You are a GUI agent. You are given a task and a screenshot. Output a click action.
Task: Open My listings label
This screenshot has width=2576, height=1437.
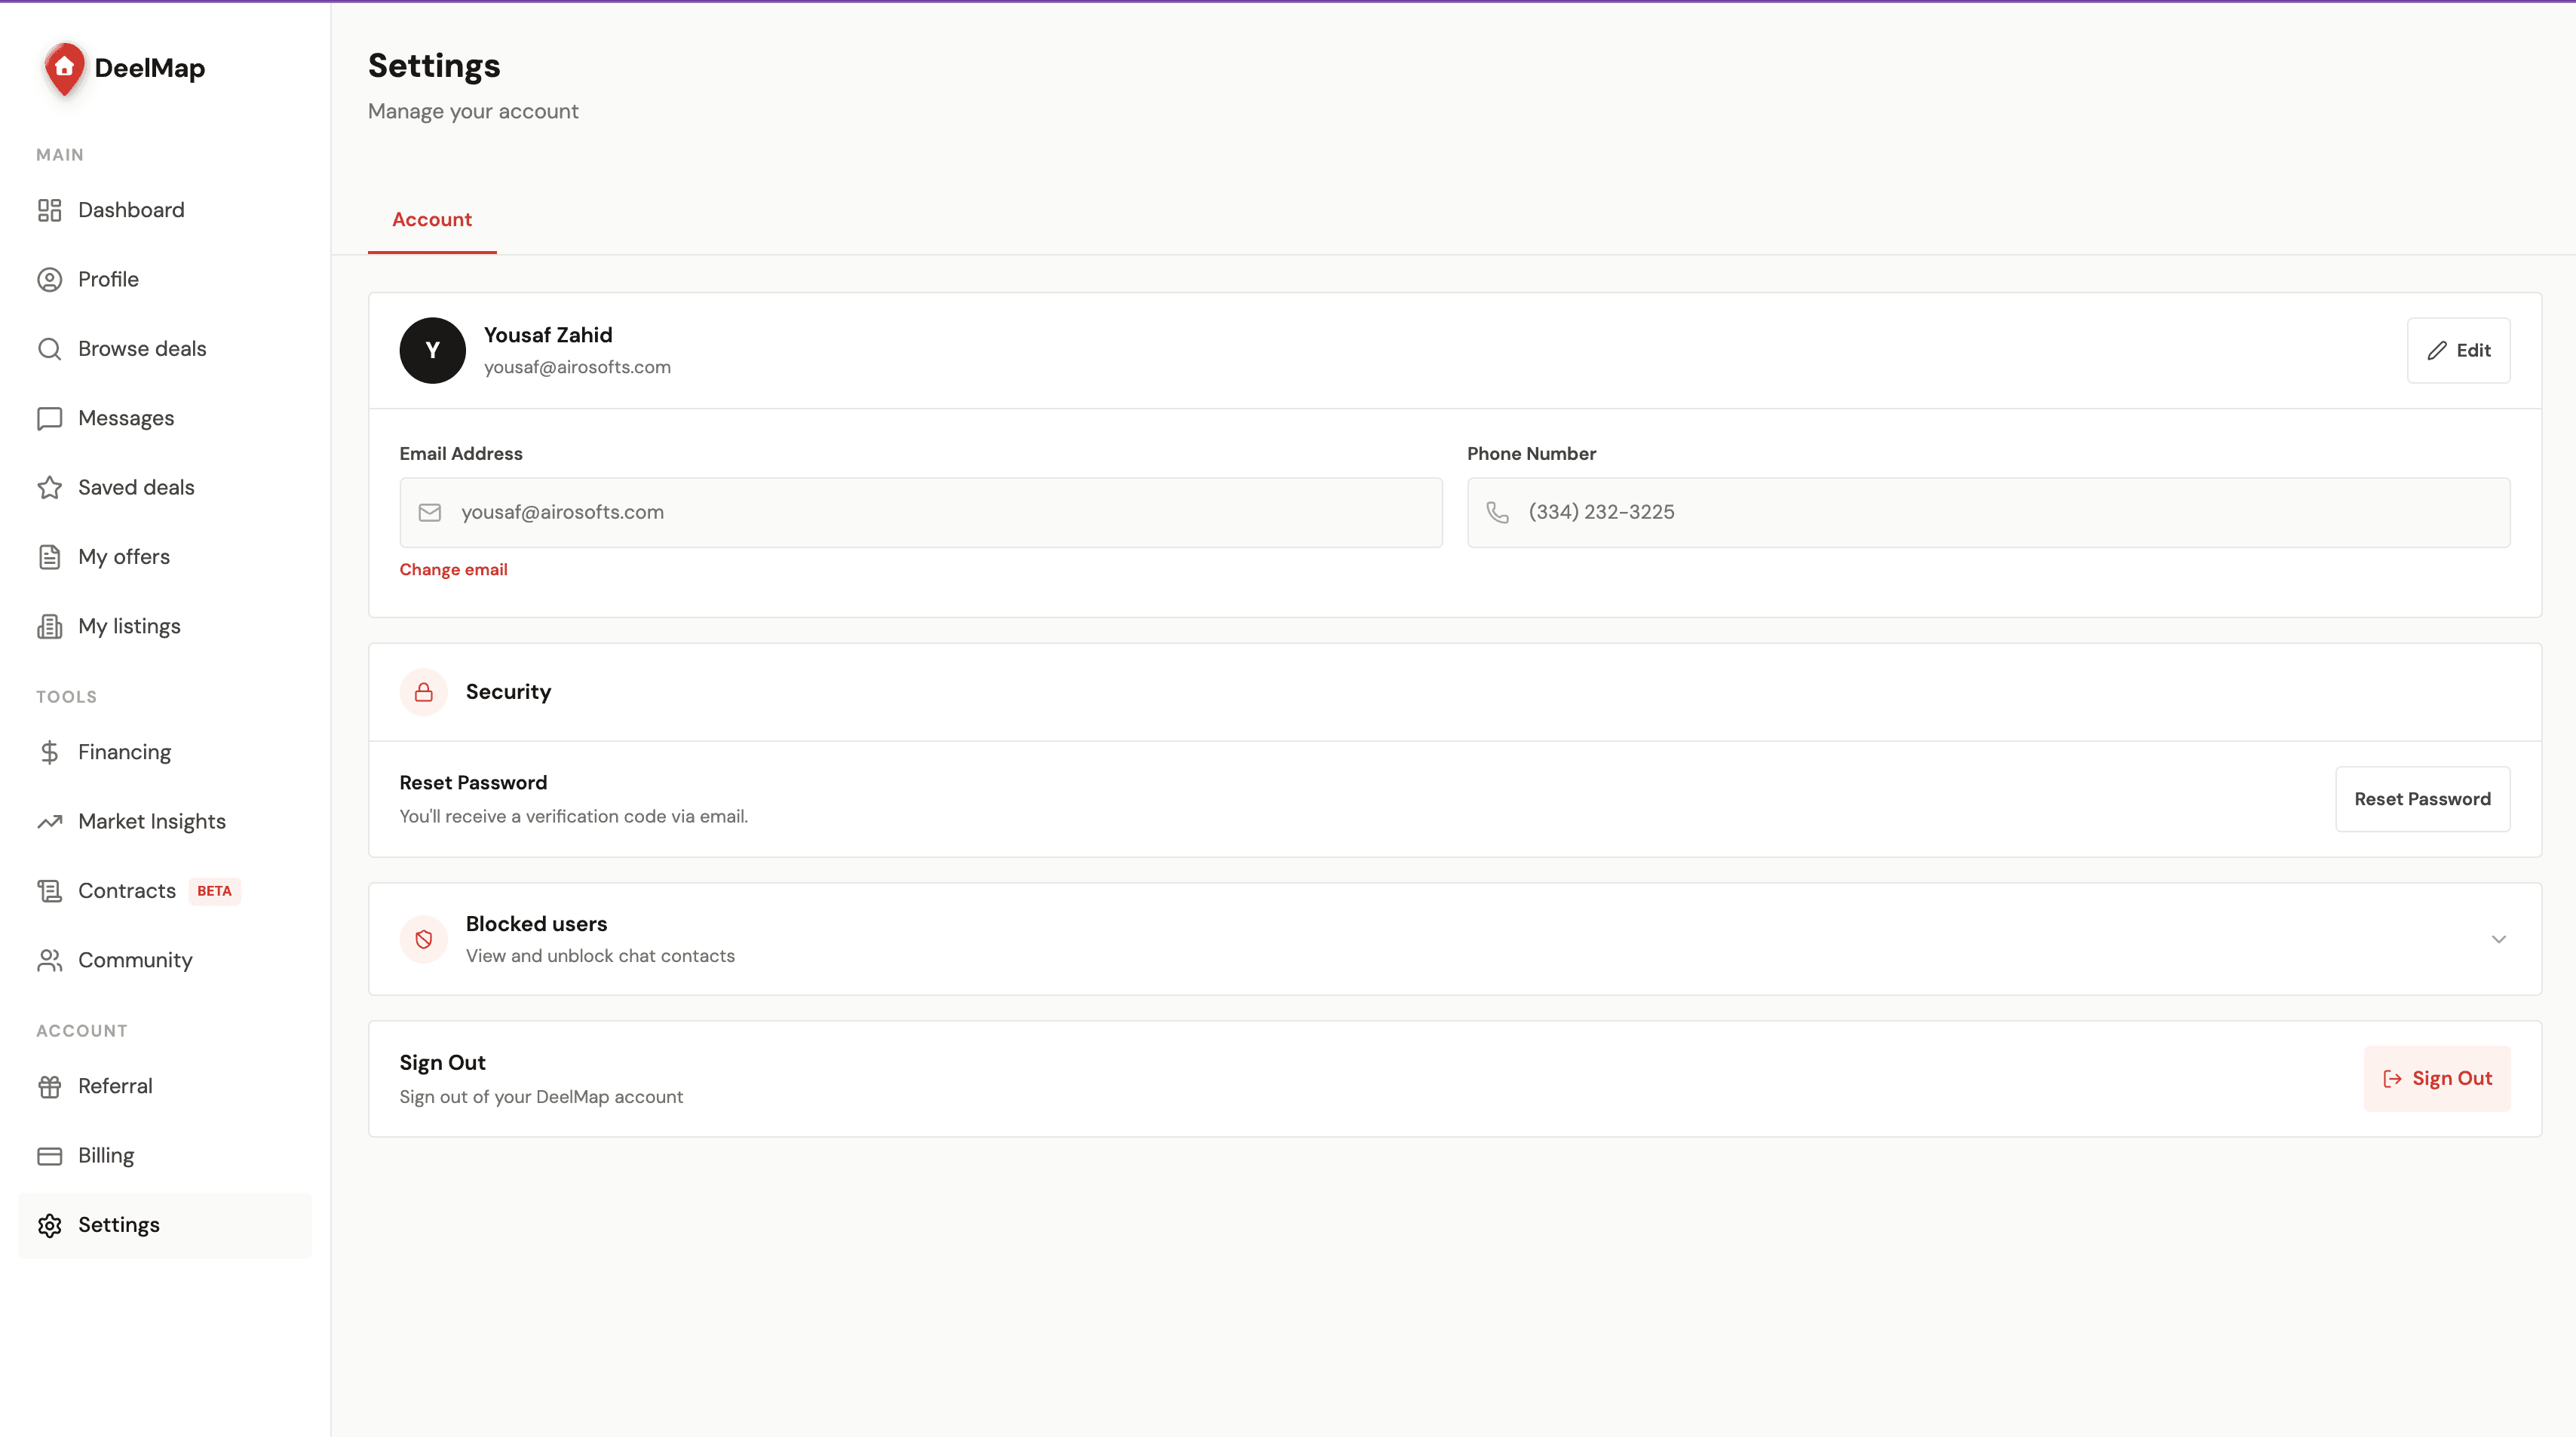click(130, 626)
